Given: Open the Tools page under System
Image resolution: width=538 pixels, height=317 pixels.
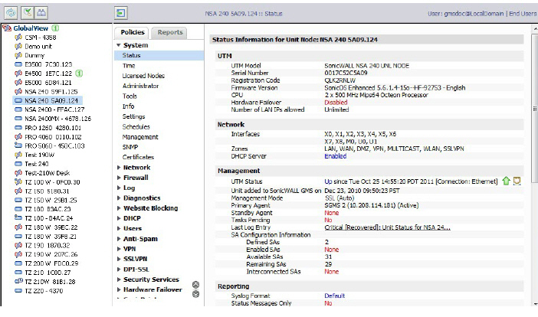Looking at the screenshot, I should click(130, 96).
